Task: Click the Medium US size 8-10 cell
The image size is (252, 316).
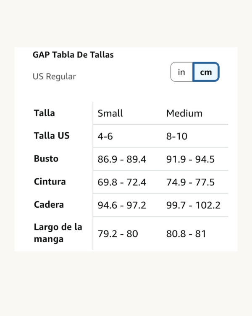Action: point(177,137)
